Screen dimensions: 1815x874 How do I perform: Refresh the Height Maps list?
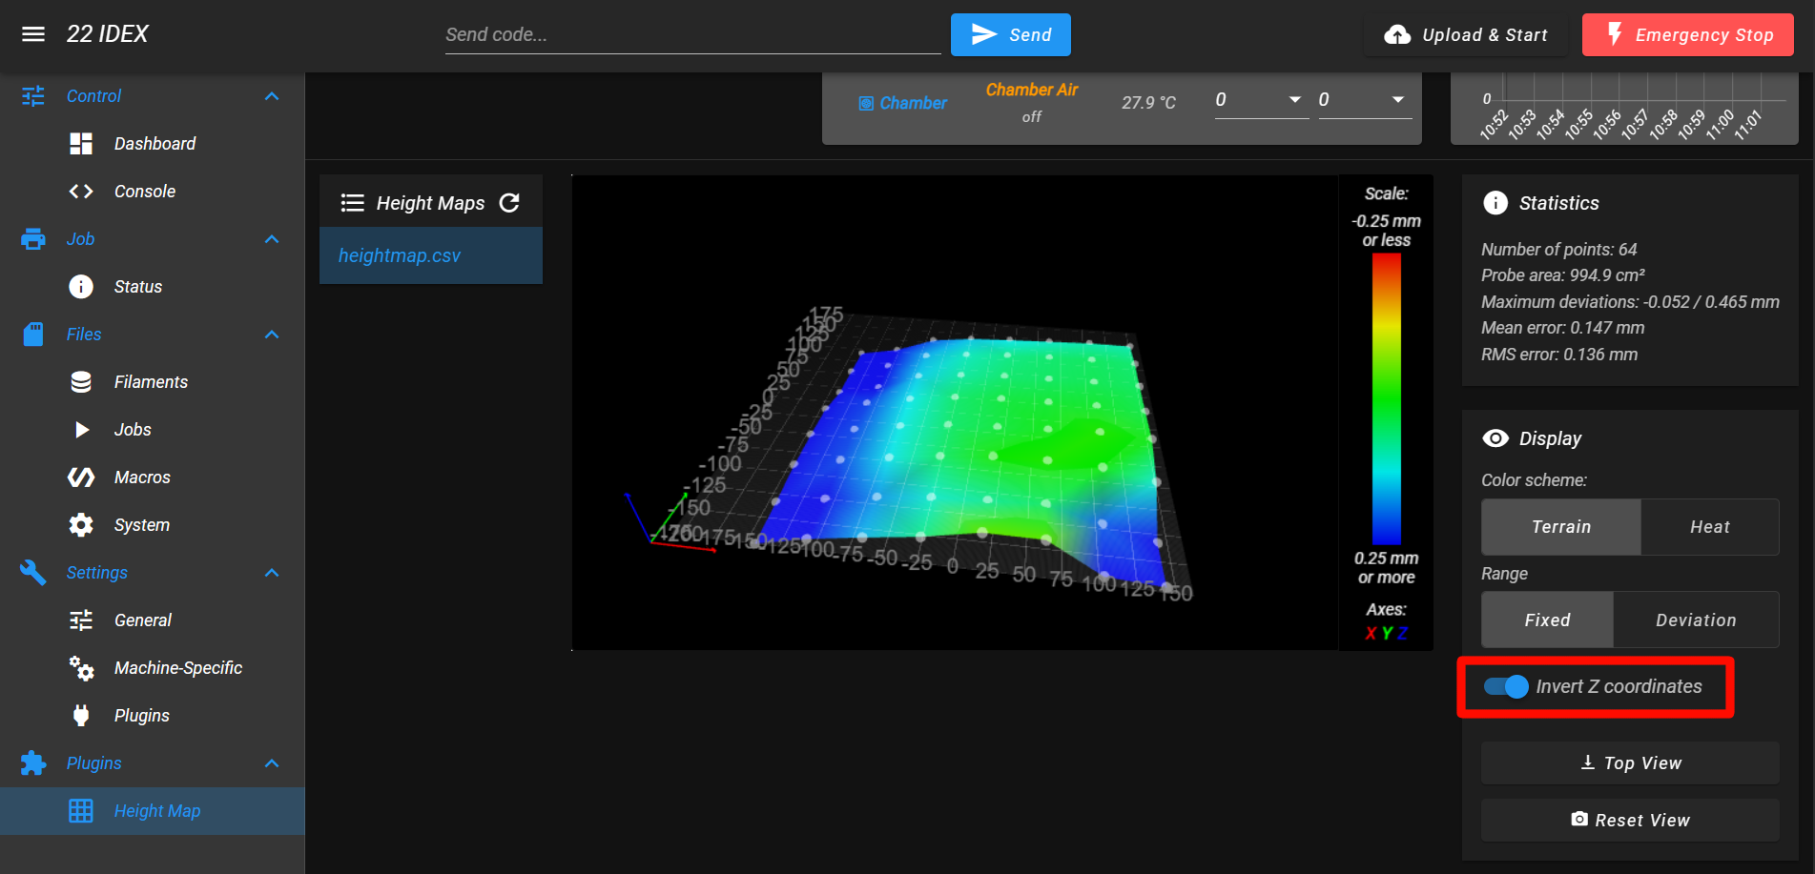[x=509, y=203]
